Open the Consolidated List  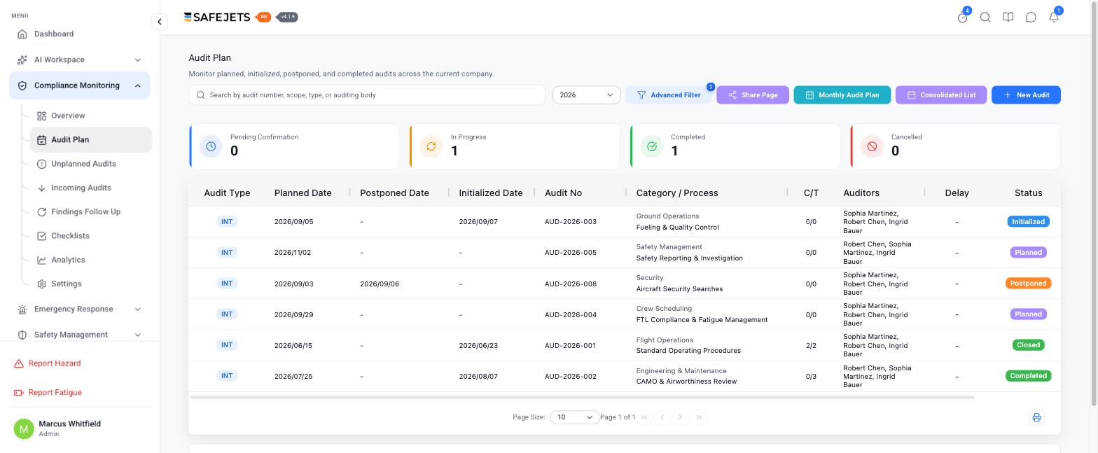941,95
